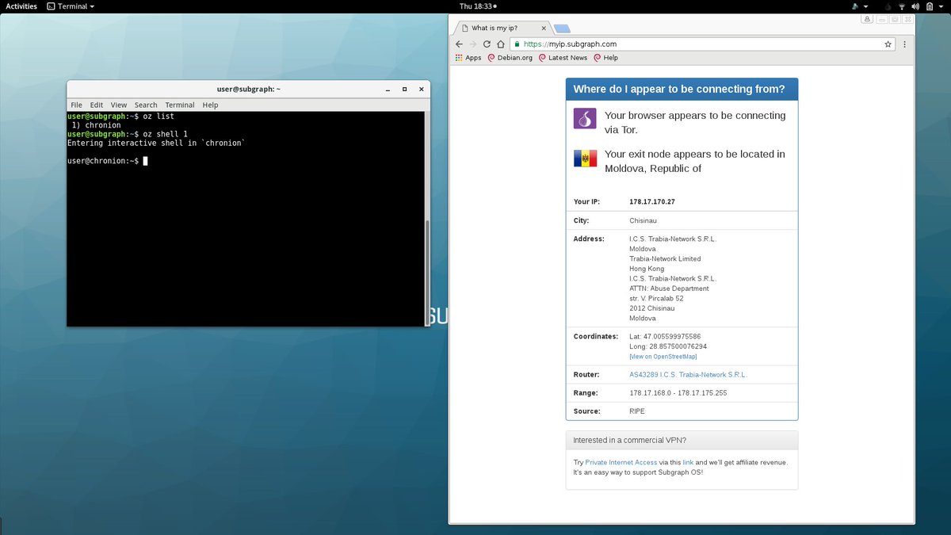Close the terminal window
Screen dimensions: 951x535
point(420,90)
